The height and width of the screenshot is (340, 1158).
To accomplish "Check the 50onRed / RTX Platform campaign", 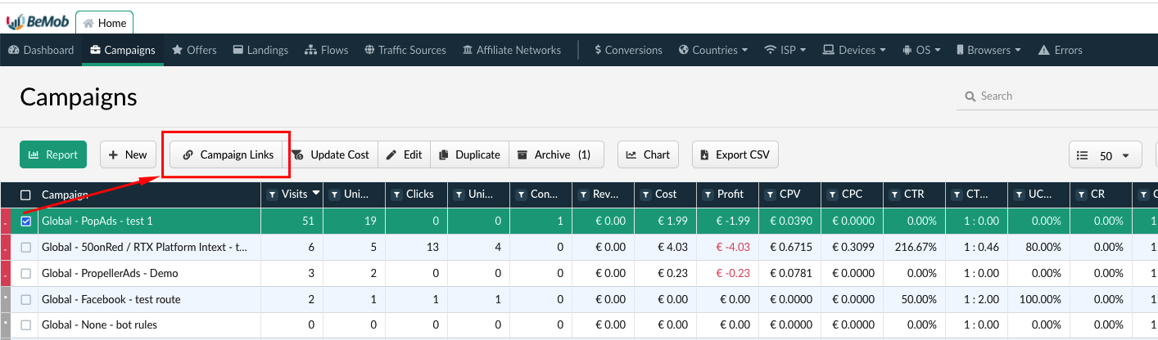I will tap(25, 248).
